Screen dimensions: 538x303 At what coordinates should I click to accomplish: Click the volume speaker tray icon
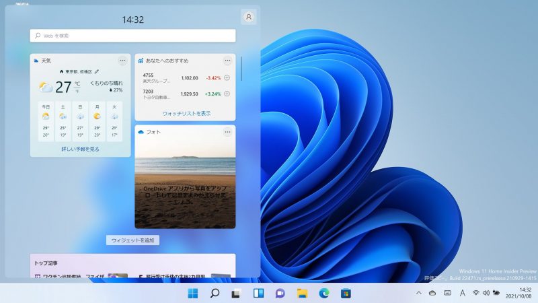pyautogui.click(x=486, y=293)
